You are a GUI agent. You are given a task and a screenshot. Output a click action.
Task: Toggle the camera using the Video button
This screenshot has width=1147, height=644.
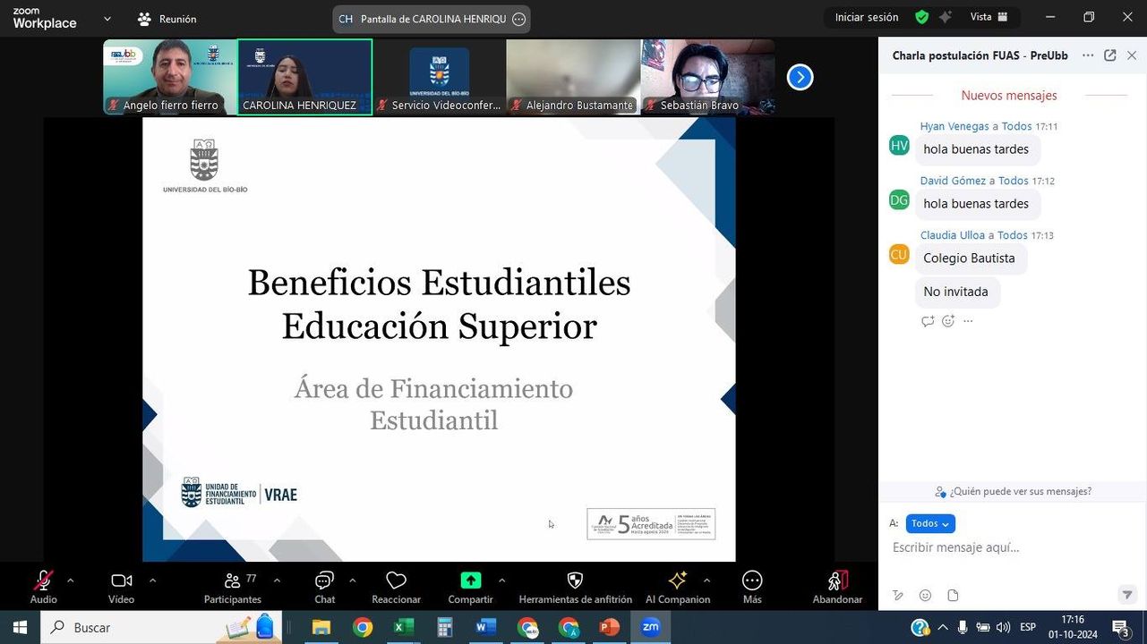(121, 581)
